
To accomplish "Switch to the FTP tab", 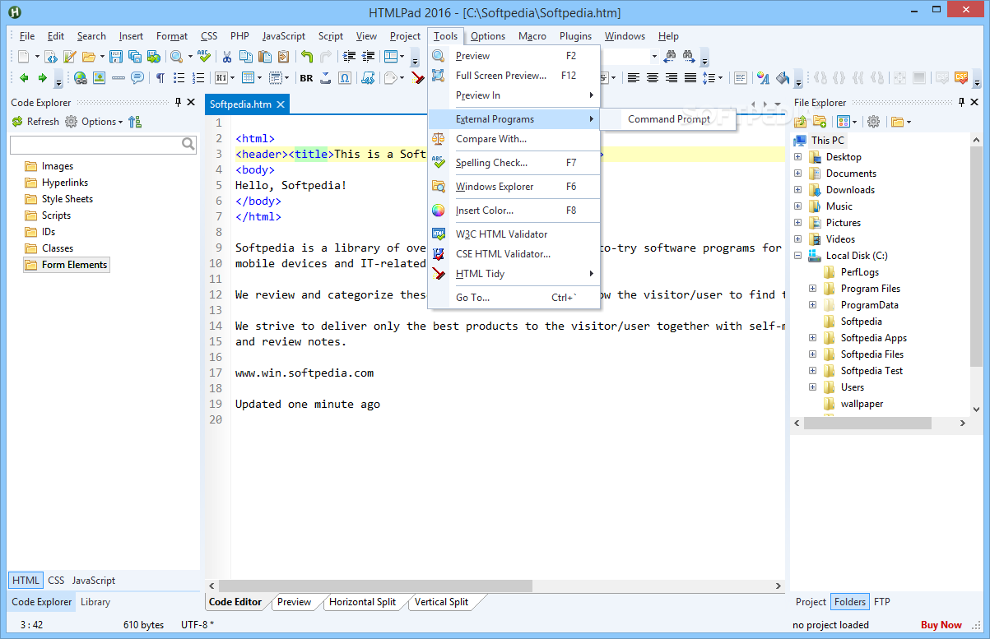I will (x=882, y=602).
